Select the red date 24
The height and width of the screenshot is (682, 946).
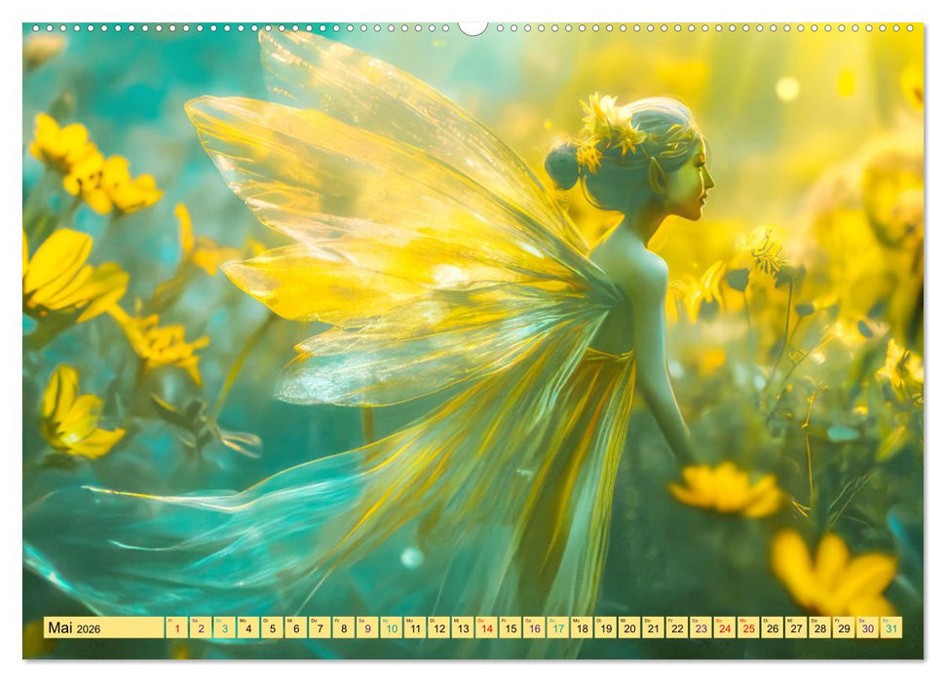point(724,628)
